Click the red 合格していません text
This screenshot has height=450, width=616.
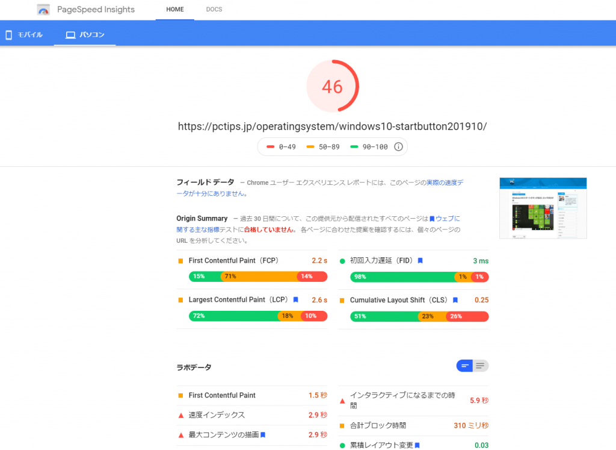click(x=269, y=230)
